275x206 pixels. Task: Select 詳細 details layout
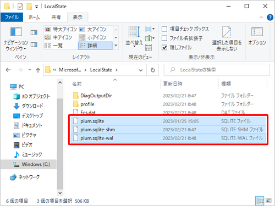pyautogui.click(x=95, y=46)
